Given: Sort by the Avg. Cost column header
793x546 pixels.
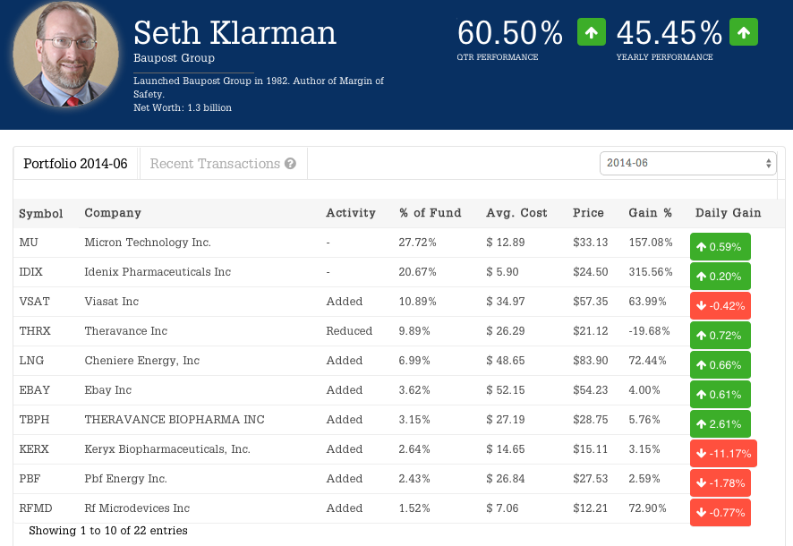Looking at the screenshot, I should click(516, 213).
